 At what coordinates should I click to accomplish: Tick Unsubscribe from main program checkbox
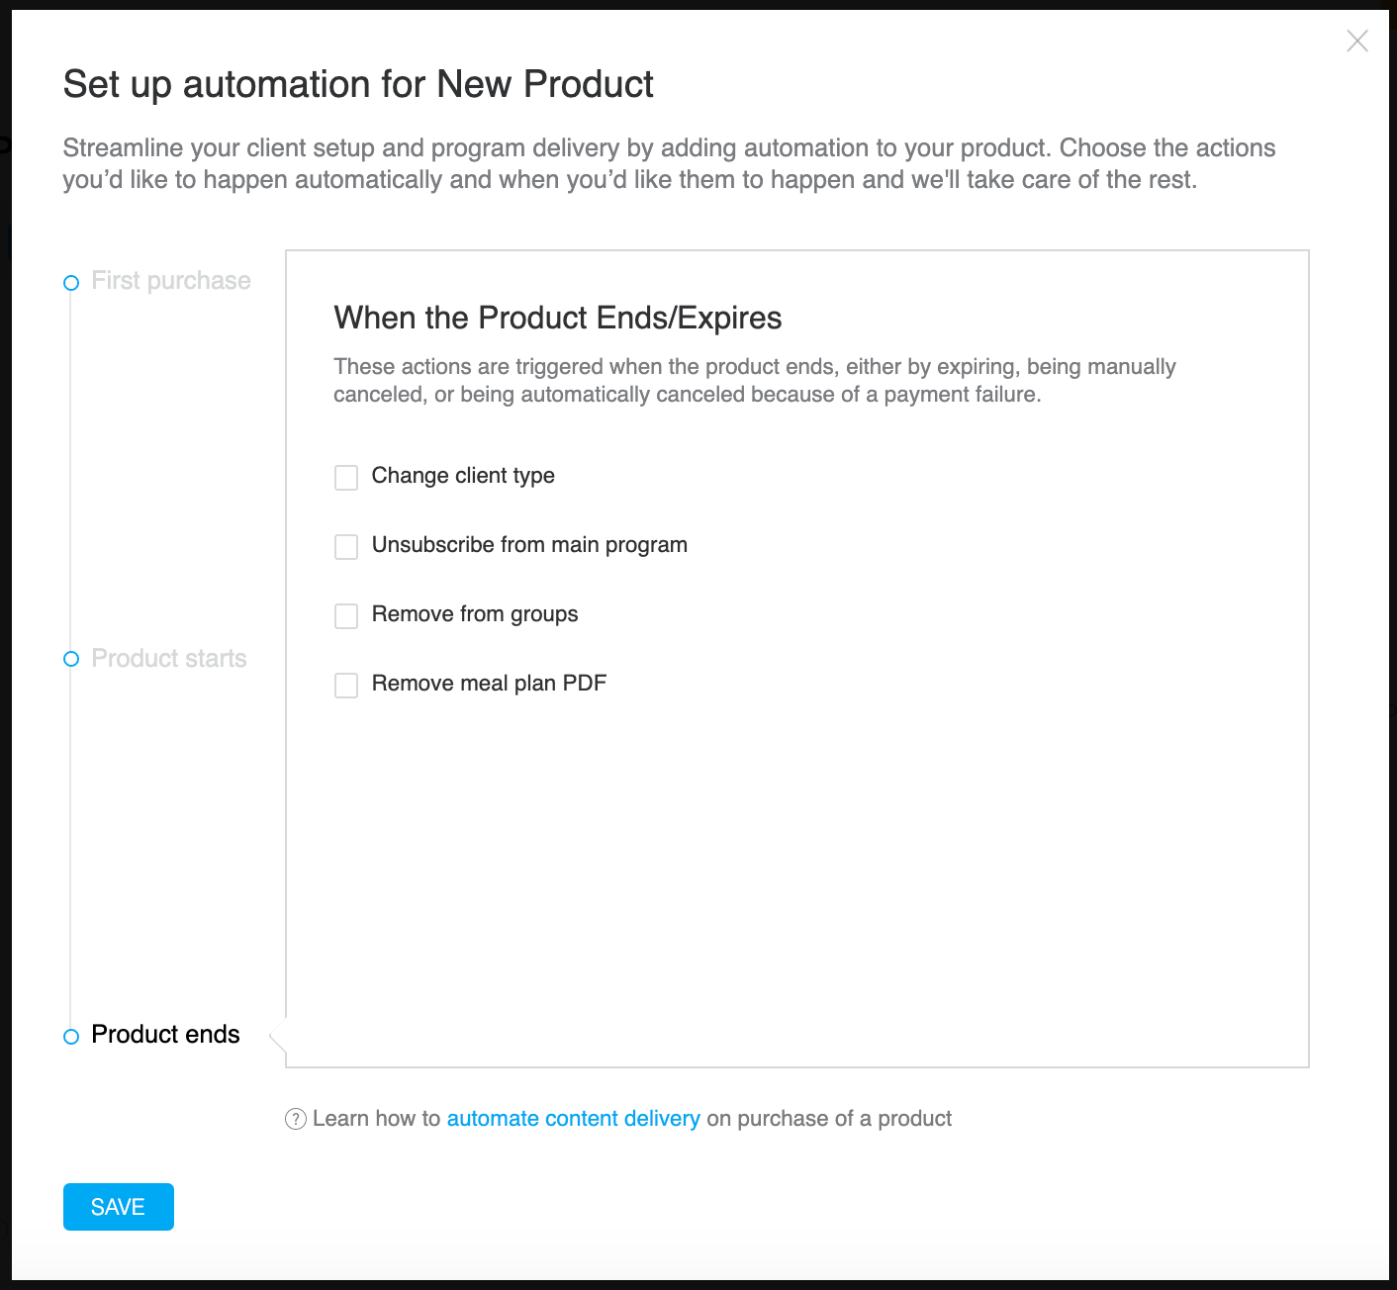coord(346,547)
